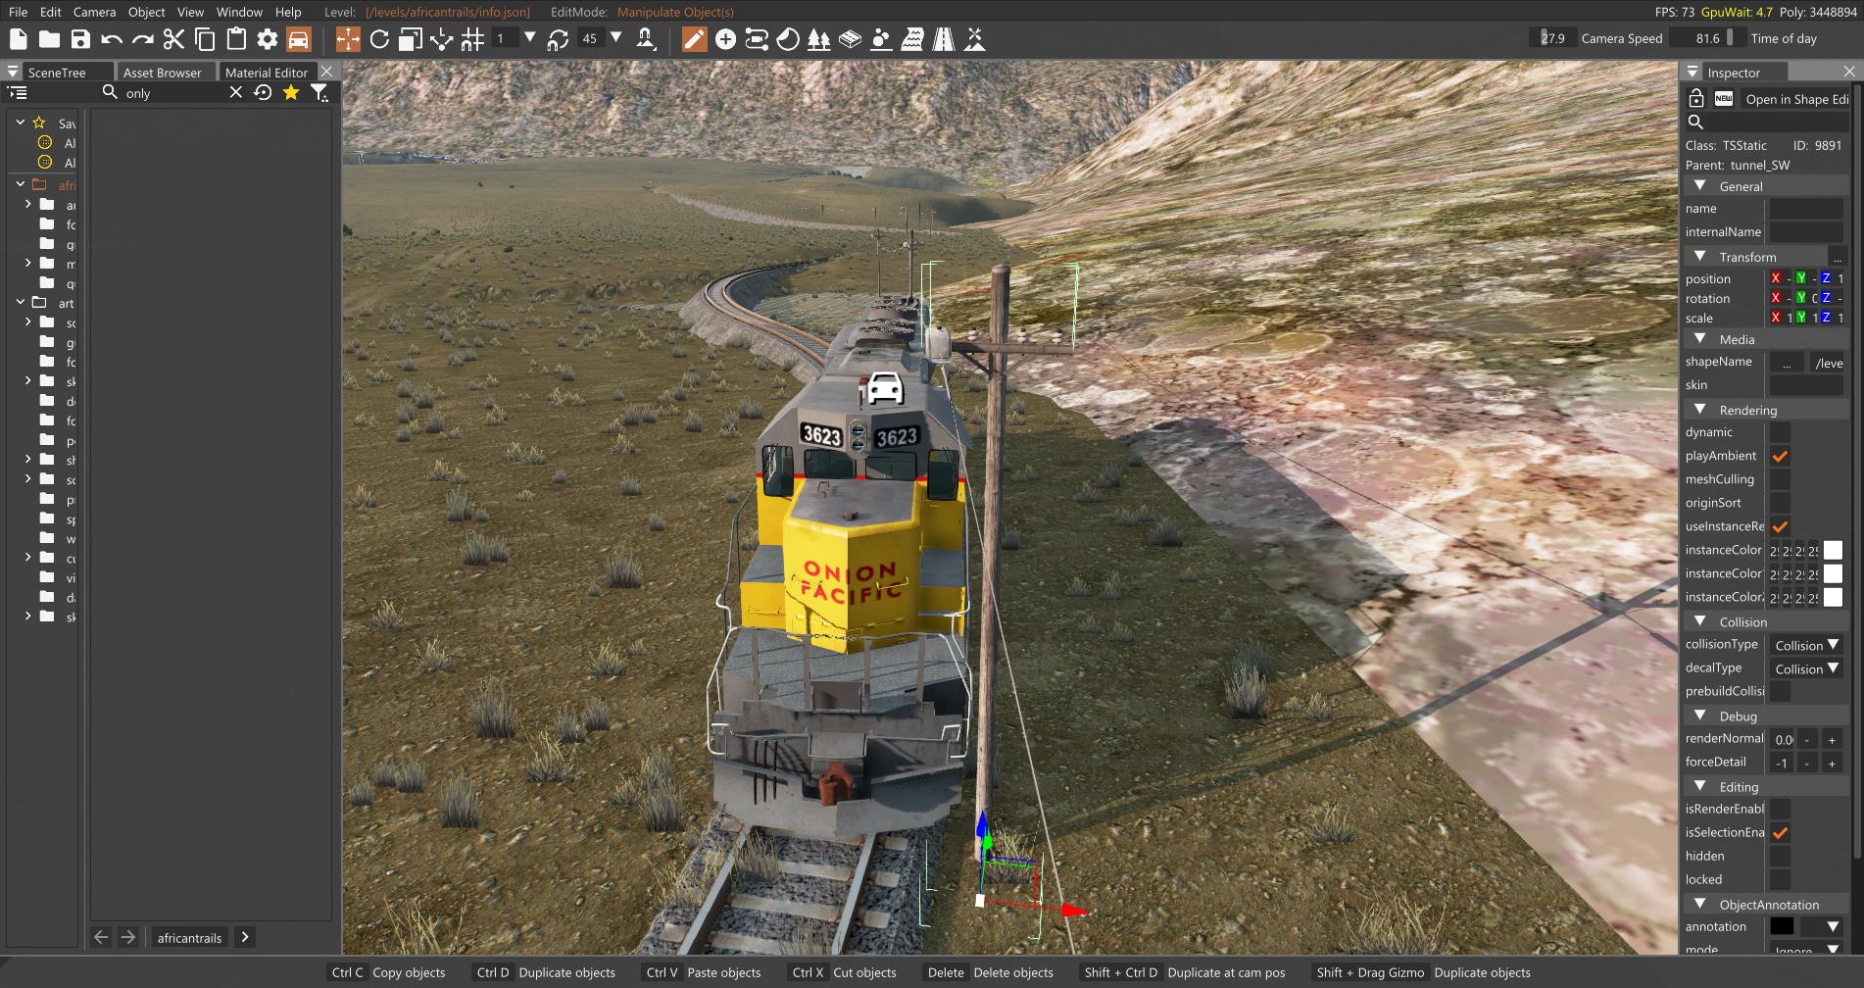Image resolution: width=1864 pixels, height=988 pixels.
Task: Enable the prebuildCollision checkbox
Action: point(1780,691)
